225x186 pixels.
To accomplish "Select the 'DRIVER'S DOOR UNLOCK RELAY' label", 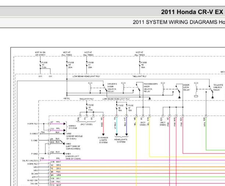I will tap(112, 88).
